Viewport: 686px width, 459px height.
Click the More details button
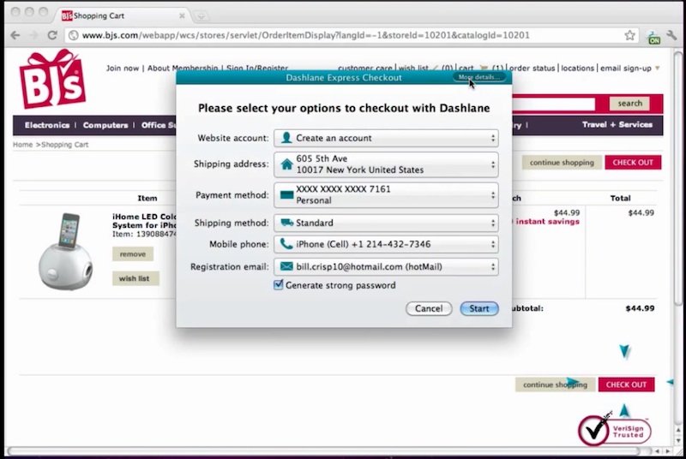480,77
